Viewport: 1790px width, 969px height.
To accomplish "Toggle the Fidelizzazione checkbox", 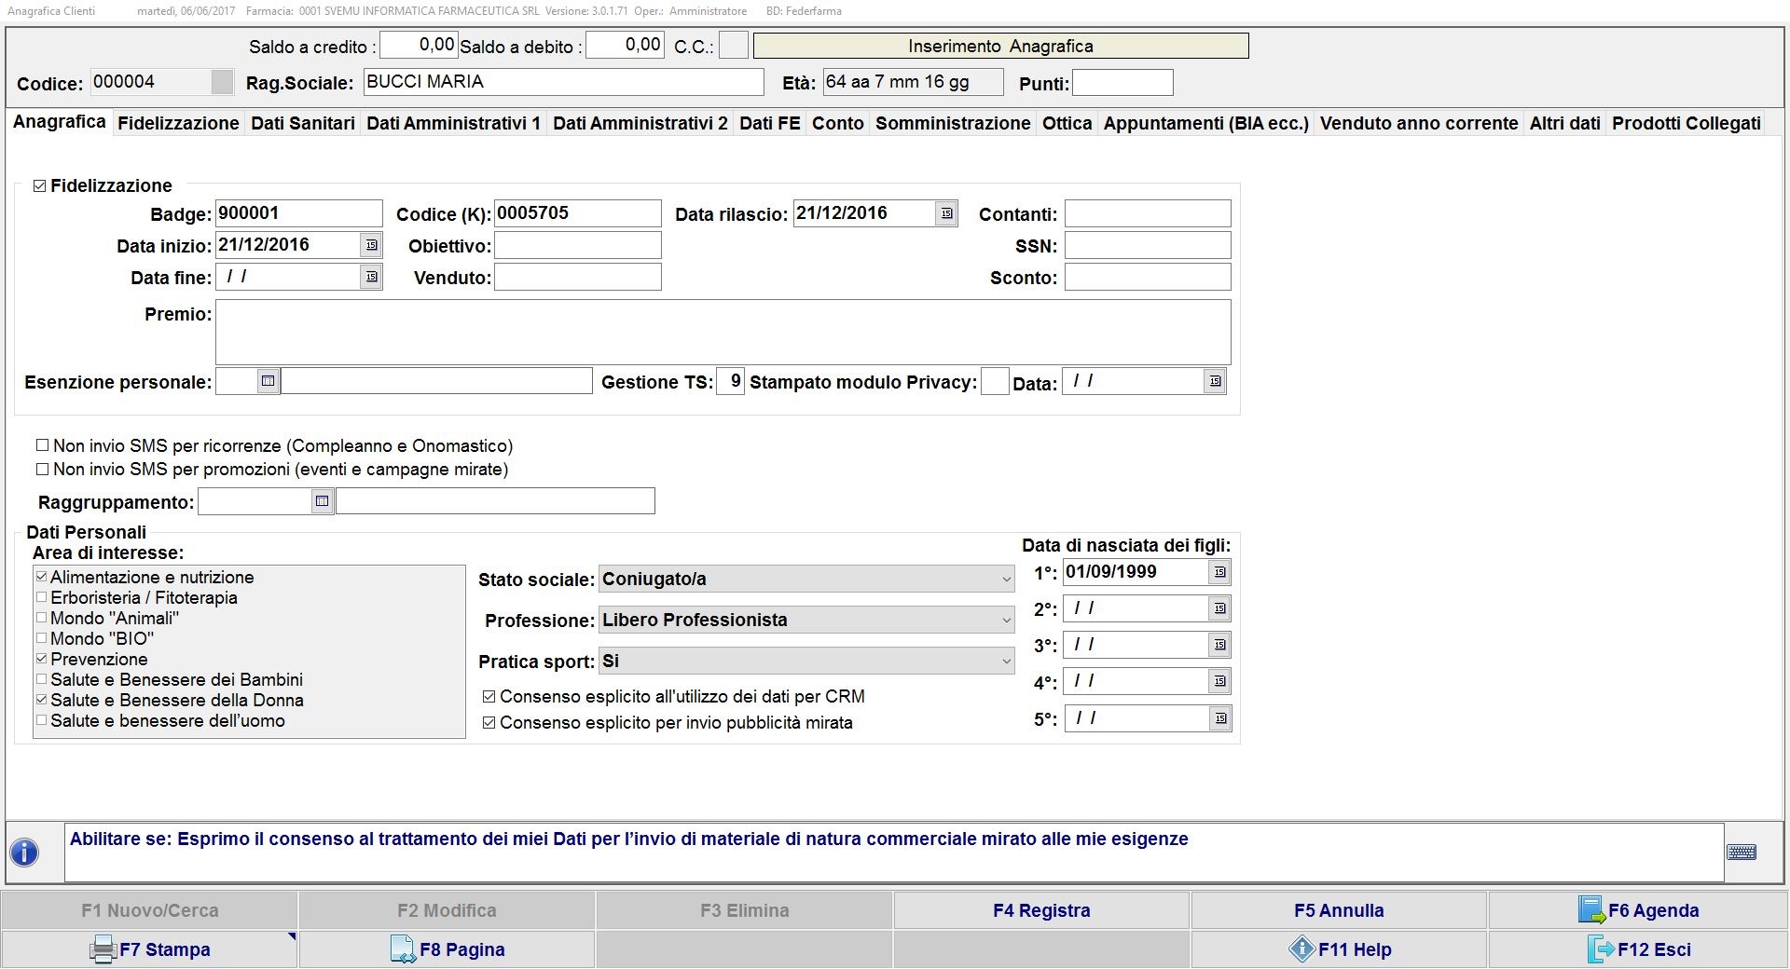I will click(x=39, y=186).
